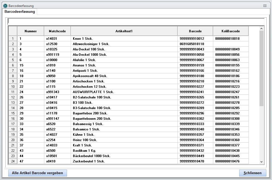This screenshot has height=180, width=272.
Task: Click the Matchcode column header
Action: click(57, 31)
